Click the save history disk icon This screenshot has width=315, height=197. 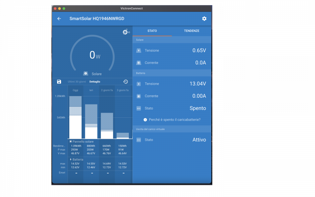59,82
